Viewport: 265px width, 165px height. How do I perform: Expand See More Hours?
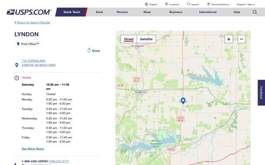pos(33,148)
